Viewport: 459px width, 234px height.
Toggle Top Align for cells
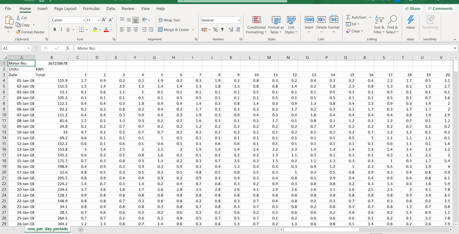pyautogui.click(x=122, y=20)
